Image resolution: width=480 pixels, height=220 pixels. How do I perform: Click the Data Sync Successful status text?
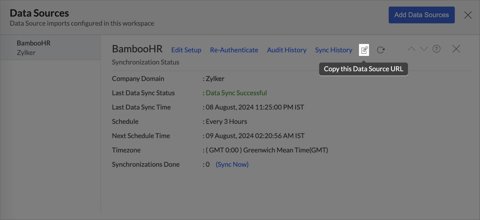click(236, 93)
